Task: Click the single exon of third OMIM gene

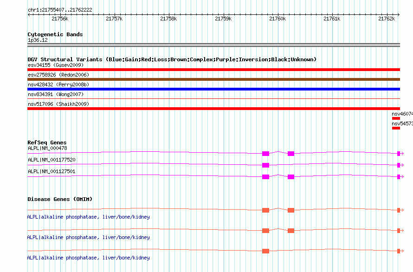Action: [x=265, y=251]
